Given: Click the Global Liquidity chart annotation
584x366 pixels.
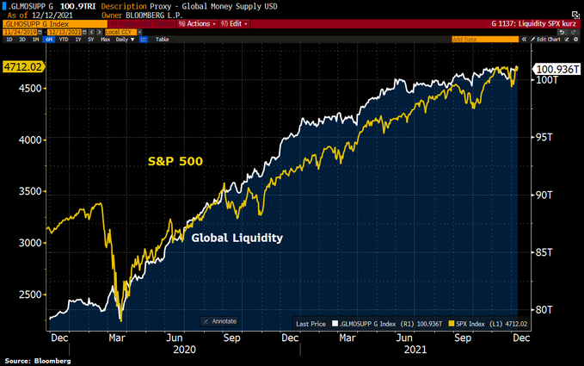Looking at the screenshot, I should click(x=237, y=238).
